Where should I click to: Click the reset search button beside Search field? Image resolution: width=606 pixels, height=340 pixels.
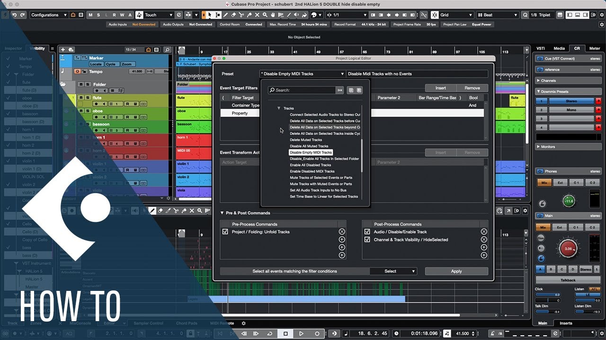pyautogui.click(x=340, y=90)
